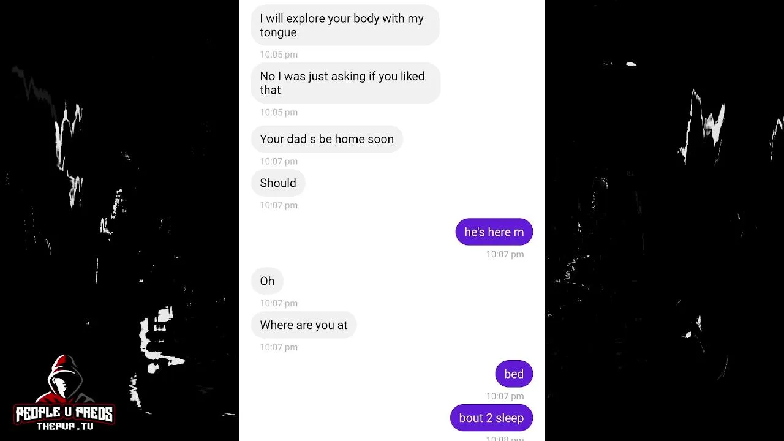Click the hooded figure logo icon
Screen dimensions: 784x441
(65, 380)
